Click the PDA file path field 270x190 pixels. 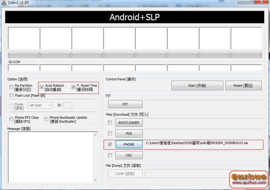(203, 133)
